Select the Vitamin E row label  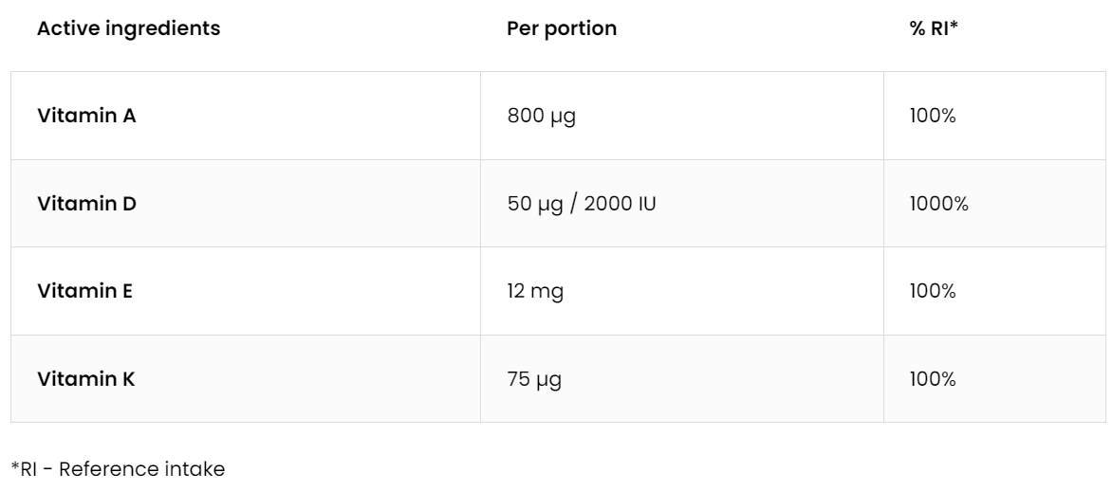pyautogui.click(x=85, y=291)
